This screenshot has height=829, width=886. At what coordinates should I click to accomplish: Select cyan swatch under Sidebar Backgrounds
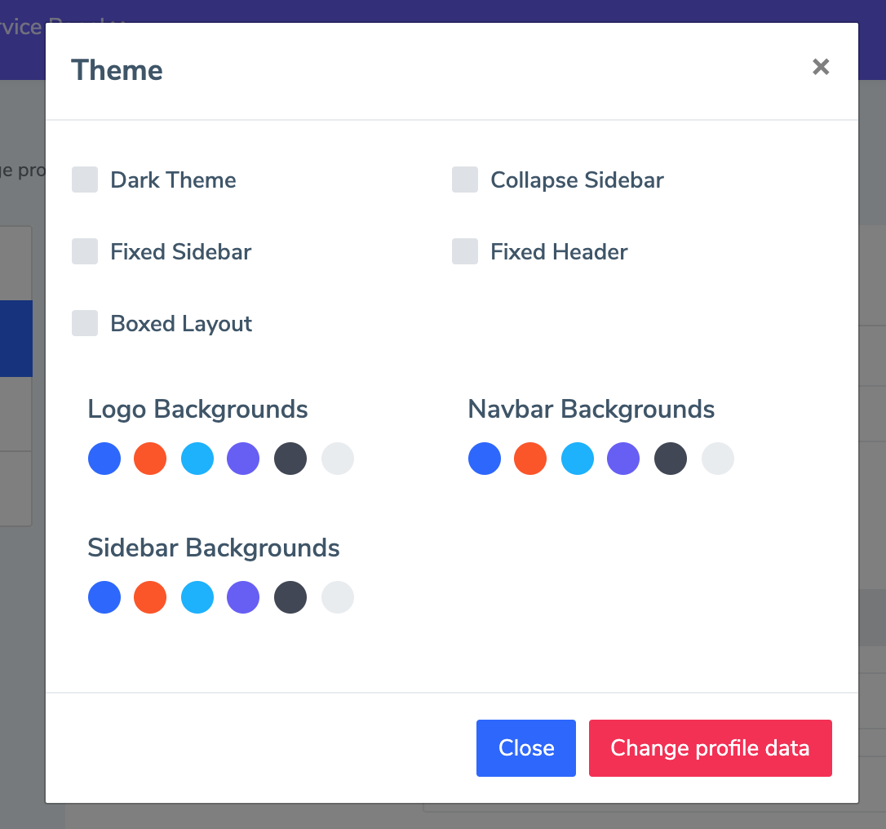pos(197,597)
